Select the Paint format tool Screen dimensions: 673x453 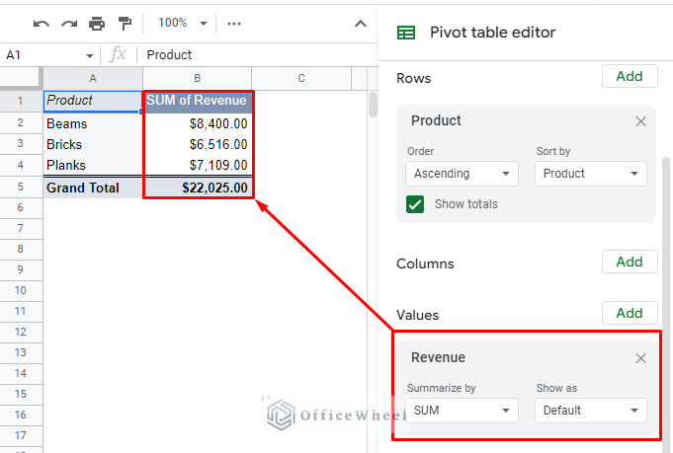125,24
